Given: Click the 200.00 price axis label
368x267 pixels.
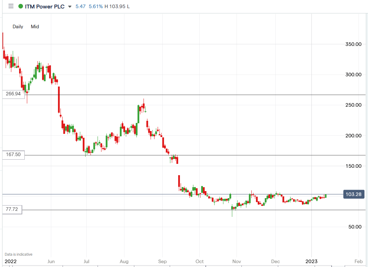Looking at the screenshot, I should [x=353, y=136].
